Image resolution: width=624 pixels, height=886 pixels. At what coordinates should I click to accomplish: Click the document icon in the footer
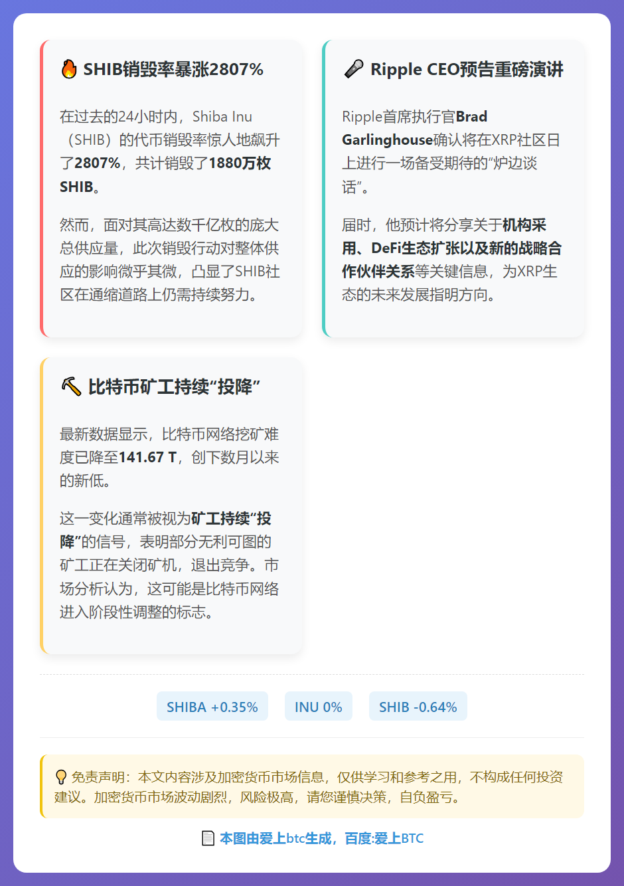click(x=207, y=838)
